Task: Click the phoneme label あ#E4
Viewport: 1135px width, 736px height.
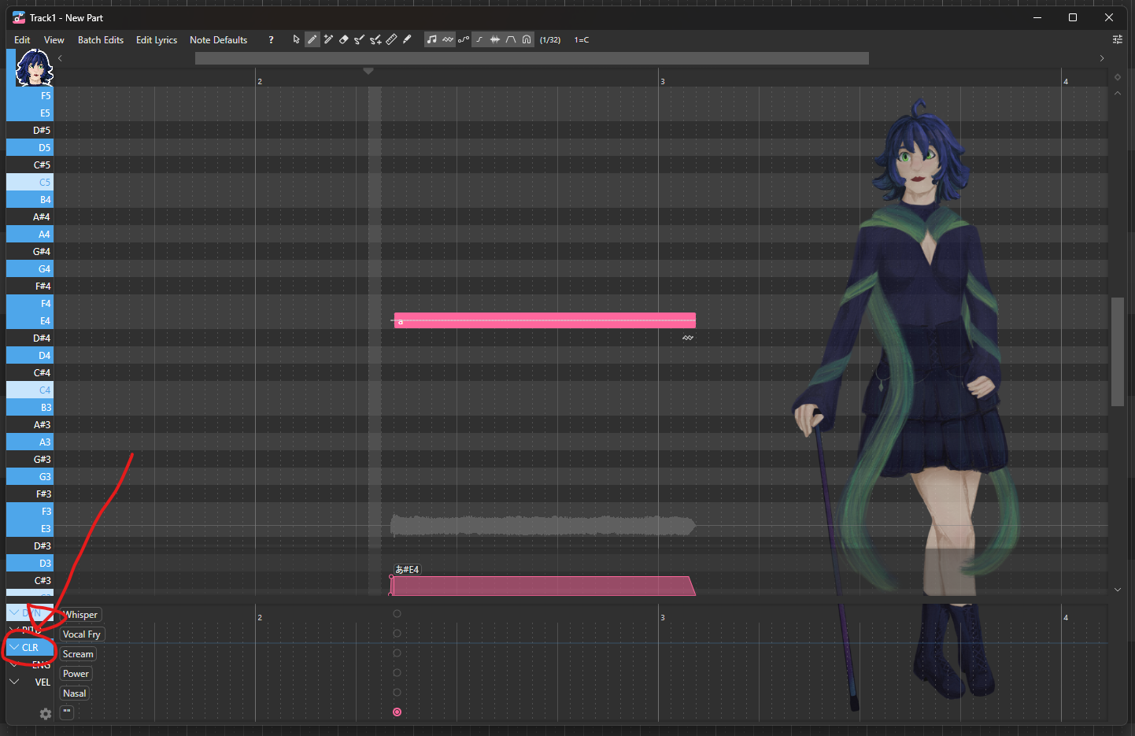Action: [407, 569]
